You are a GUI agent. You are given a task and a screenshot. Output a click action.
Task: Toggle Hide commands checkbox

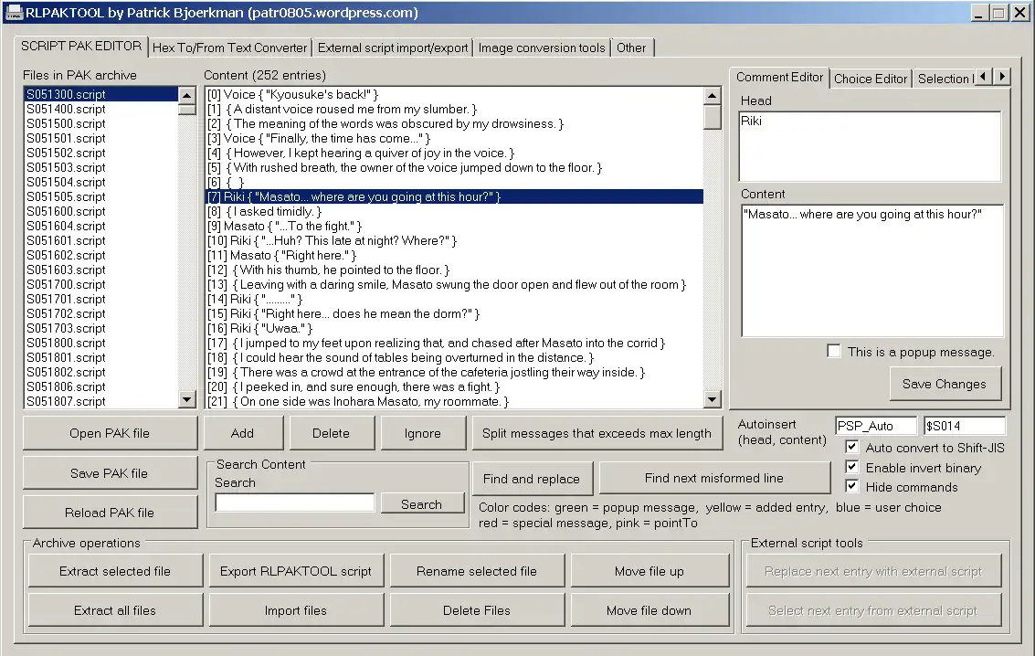pyautogui.click(x=852, y=486)
